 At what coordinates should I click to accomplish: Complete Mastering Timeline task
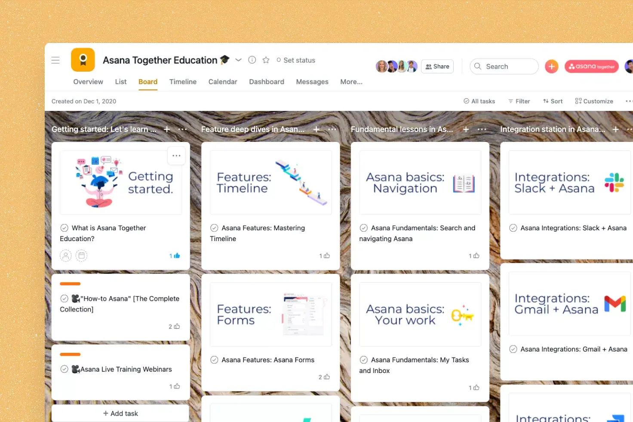tap(214, 228)
